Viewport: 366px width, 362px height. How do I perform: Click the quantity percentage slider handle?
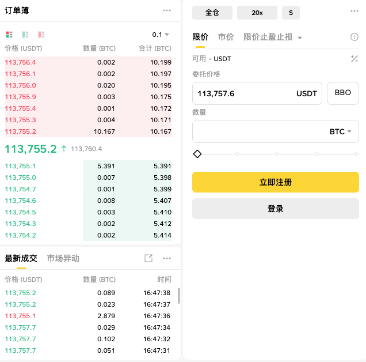pos(197,154)
